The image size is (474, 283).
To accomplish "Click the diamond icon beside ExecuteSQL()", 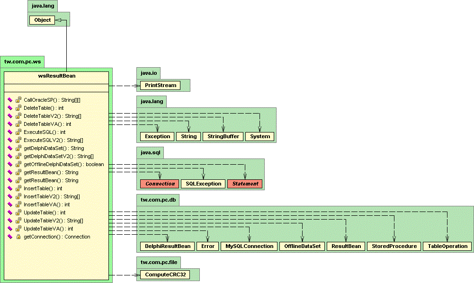I will coord(10,132).
